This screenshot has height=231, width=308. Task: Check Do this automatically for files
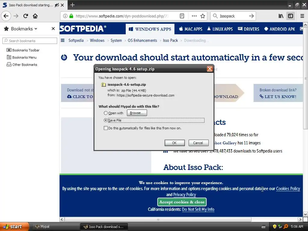click(106, 128)
